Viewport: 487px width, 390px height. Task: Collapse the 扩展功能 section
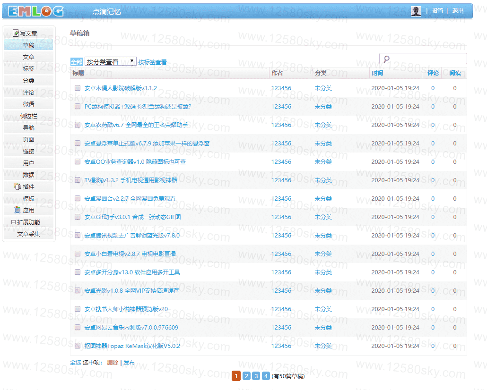(13, 222)
